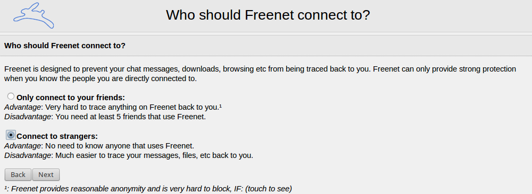Go to the previous step with Back
Screen dimensions: 532x194
18,175
